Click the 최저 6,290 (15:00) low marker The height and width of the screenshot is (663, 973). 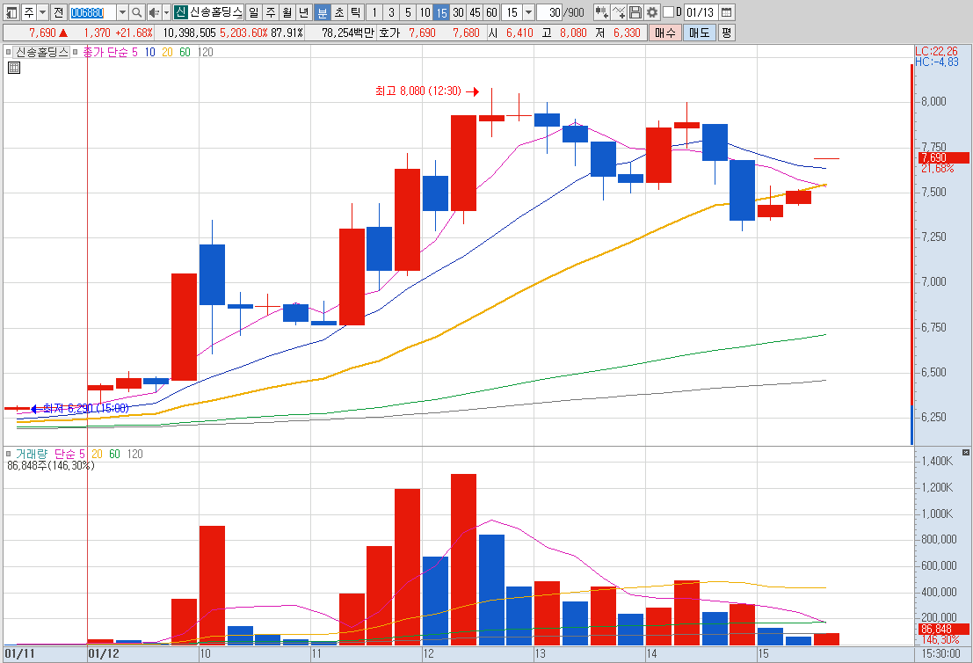[x=79, y=409]
